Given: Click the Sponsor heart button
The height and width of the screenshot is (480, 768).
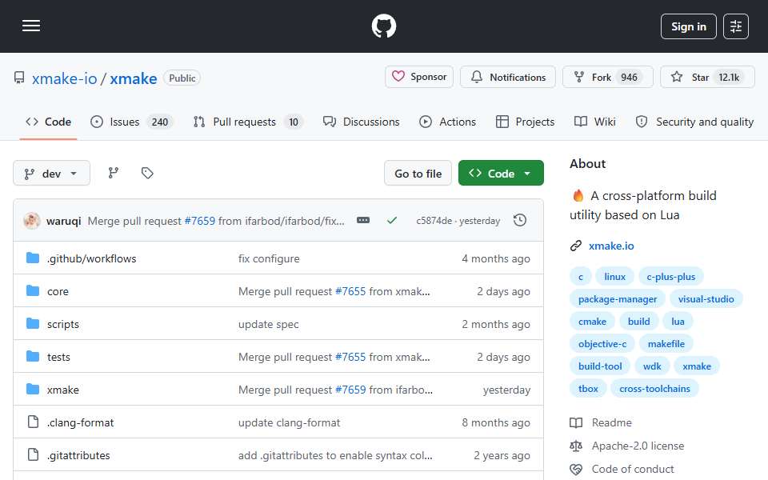Looking at the screenshot, I should click(x=418, y=77).
